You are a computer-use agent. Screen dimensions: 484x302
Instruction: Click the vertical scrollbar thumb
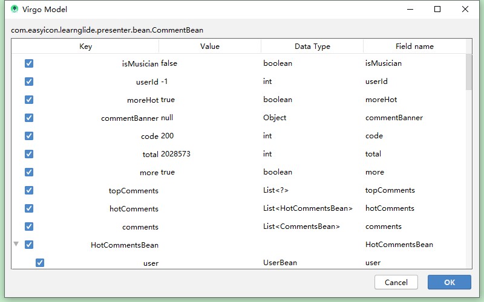469,72
